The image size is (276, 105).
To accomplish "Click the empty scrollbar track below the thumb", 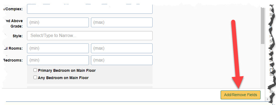I will pyautogui.click(x=262, y=66).
